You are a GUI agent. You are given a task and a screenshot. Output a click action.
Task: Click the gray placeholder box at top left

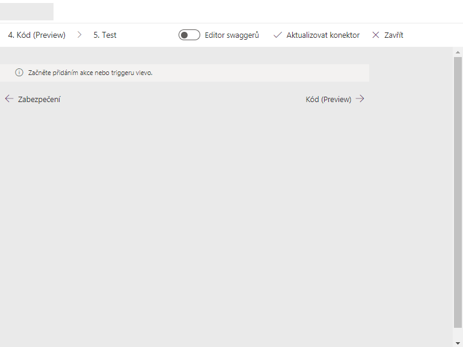coord(26,11)
